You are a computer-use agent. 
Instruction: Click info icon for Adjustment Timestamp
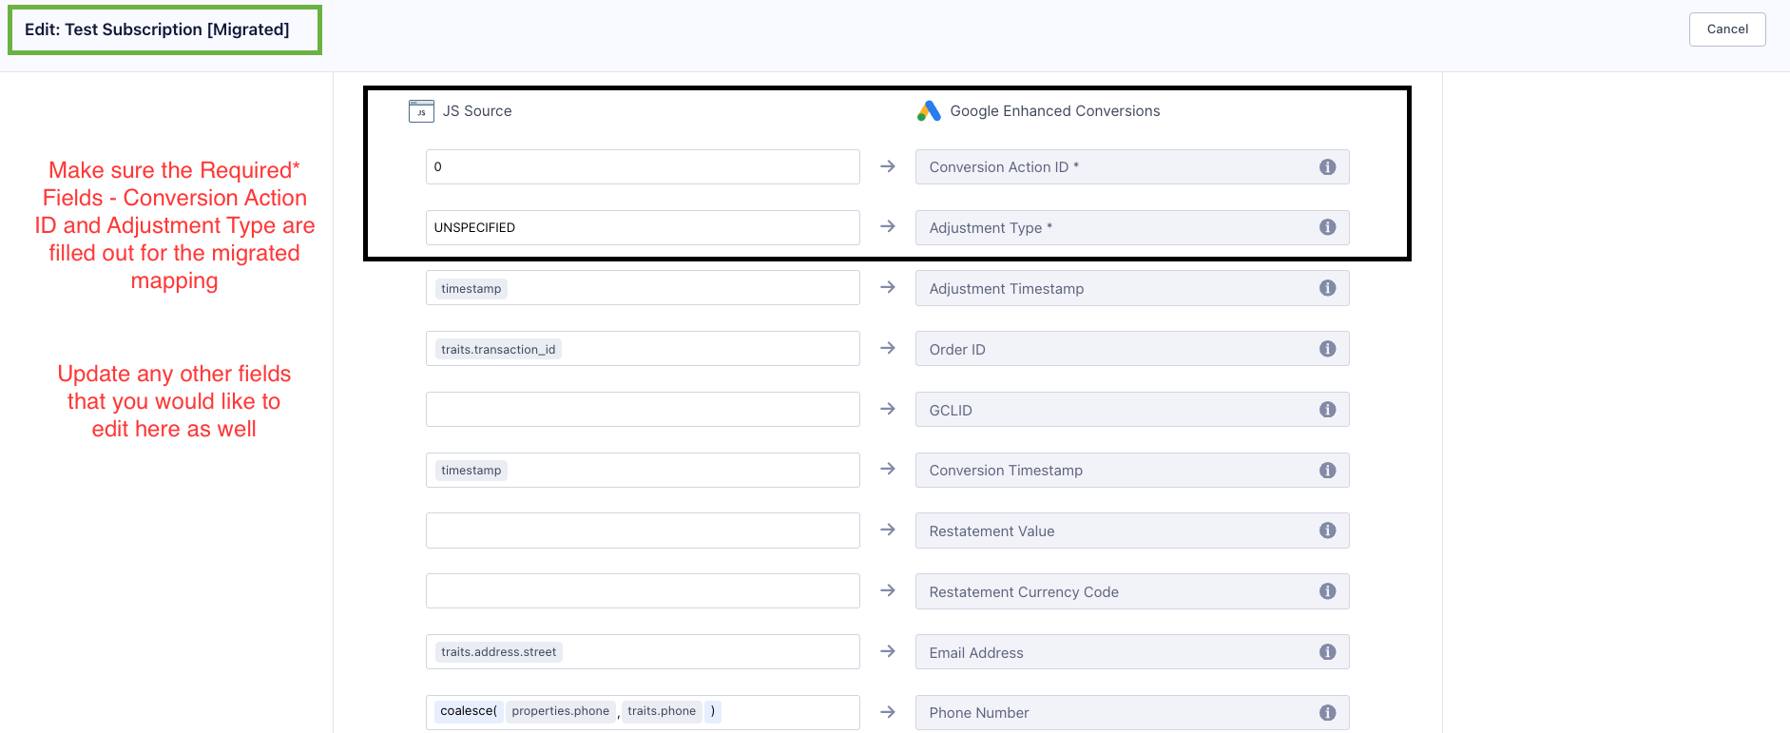pos(1328,288)
